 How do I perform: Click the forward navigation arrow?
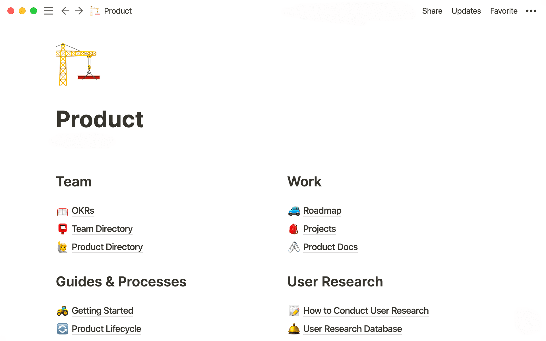point(79,11)
